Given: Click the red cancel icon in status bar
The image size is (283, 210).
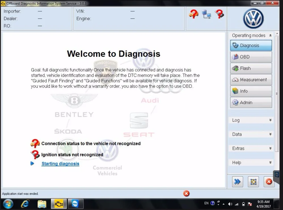Looking at the screenshot, I should (186, 194).
